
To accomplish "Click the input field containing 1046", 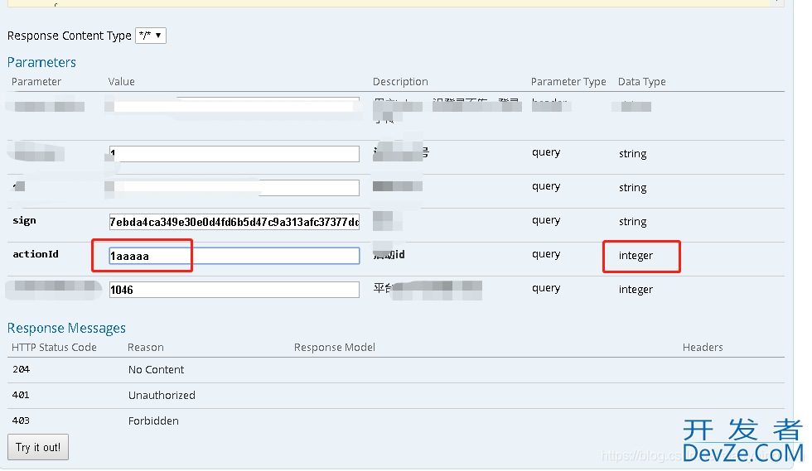I will tap(234, 290).
